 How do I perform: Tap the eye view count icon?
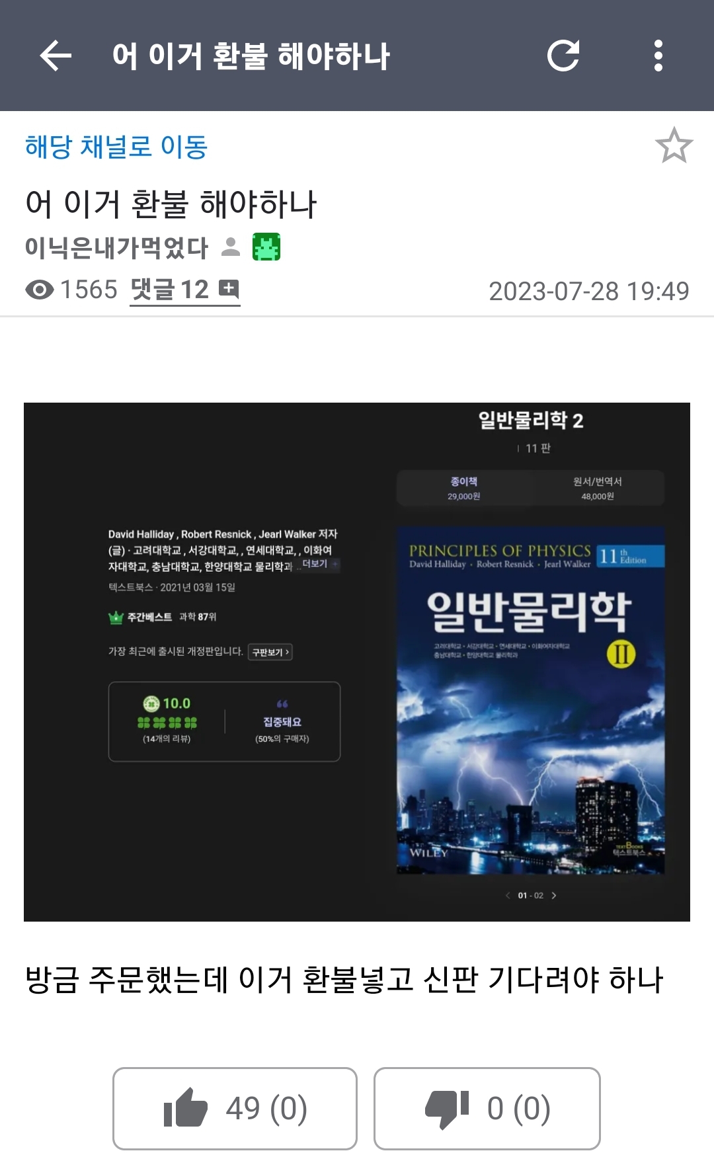(x=40, y=290)
